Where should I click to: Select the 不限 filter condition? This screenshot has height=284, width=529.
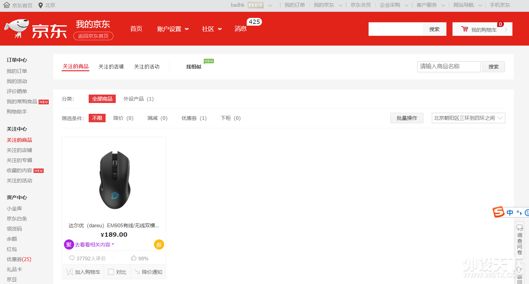(x=97, y=118)
